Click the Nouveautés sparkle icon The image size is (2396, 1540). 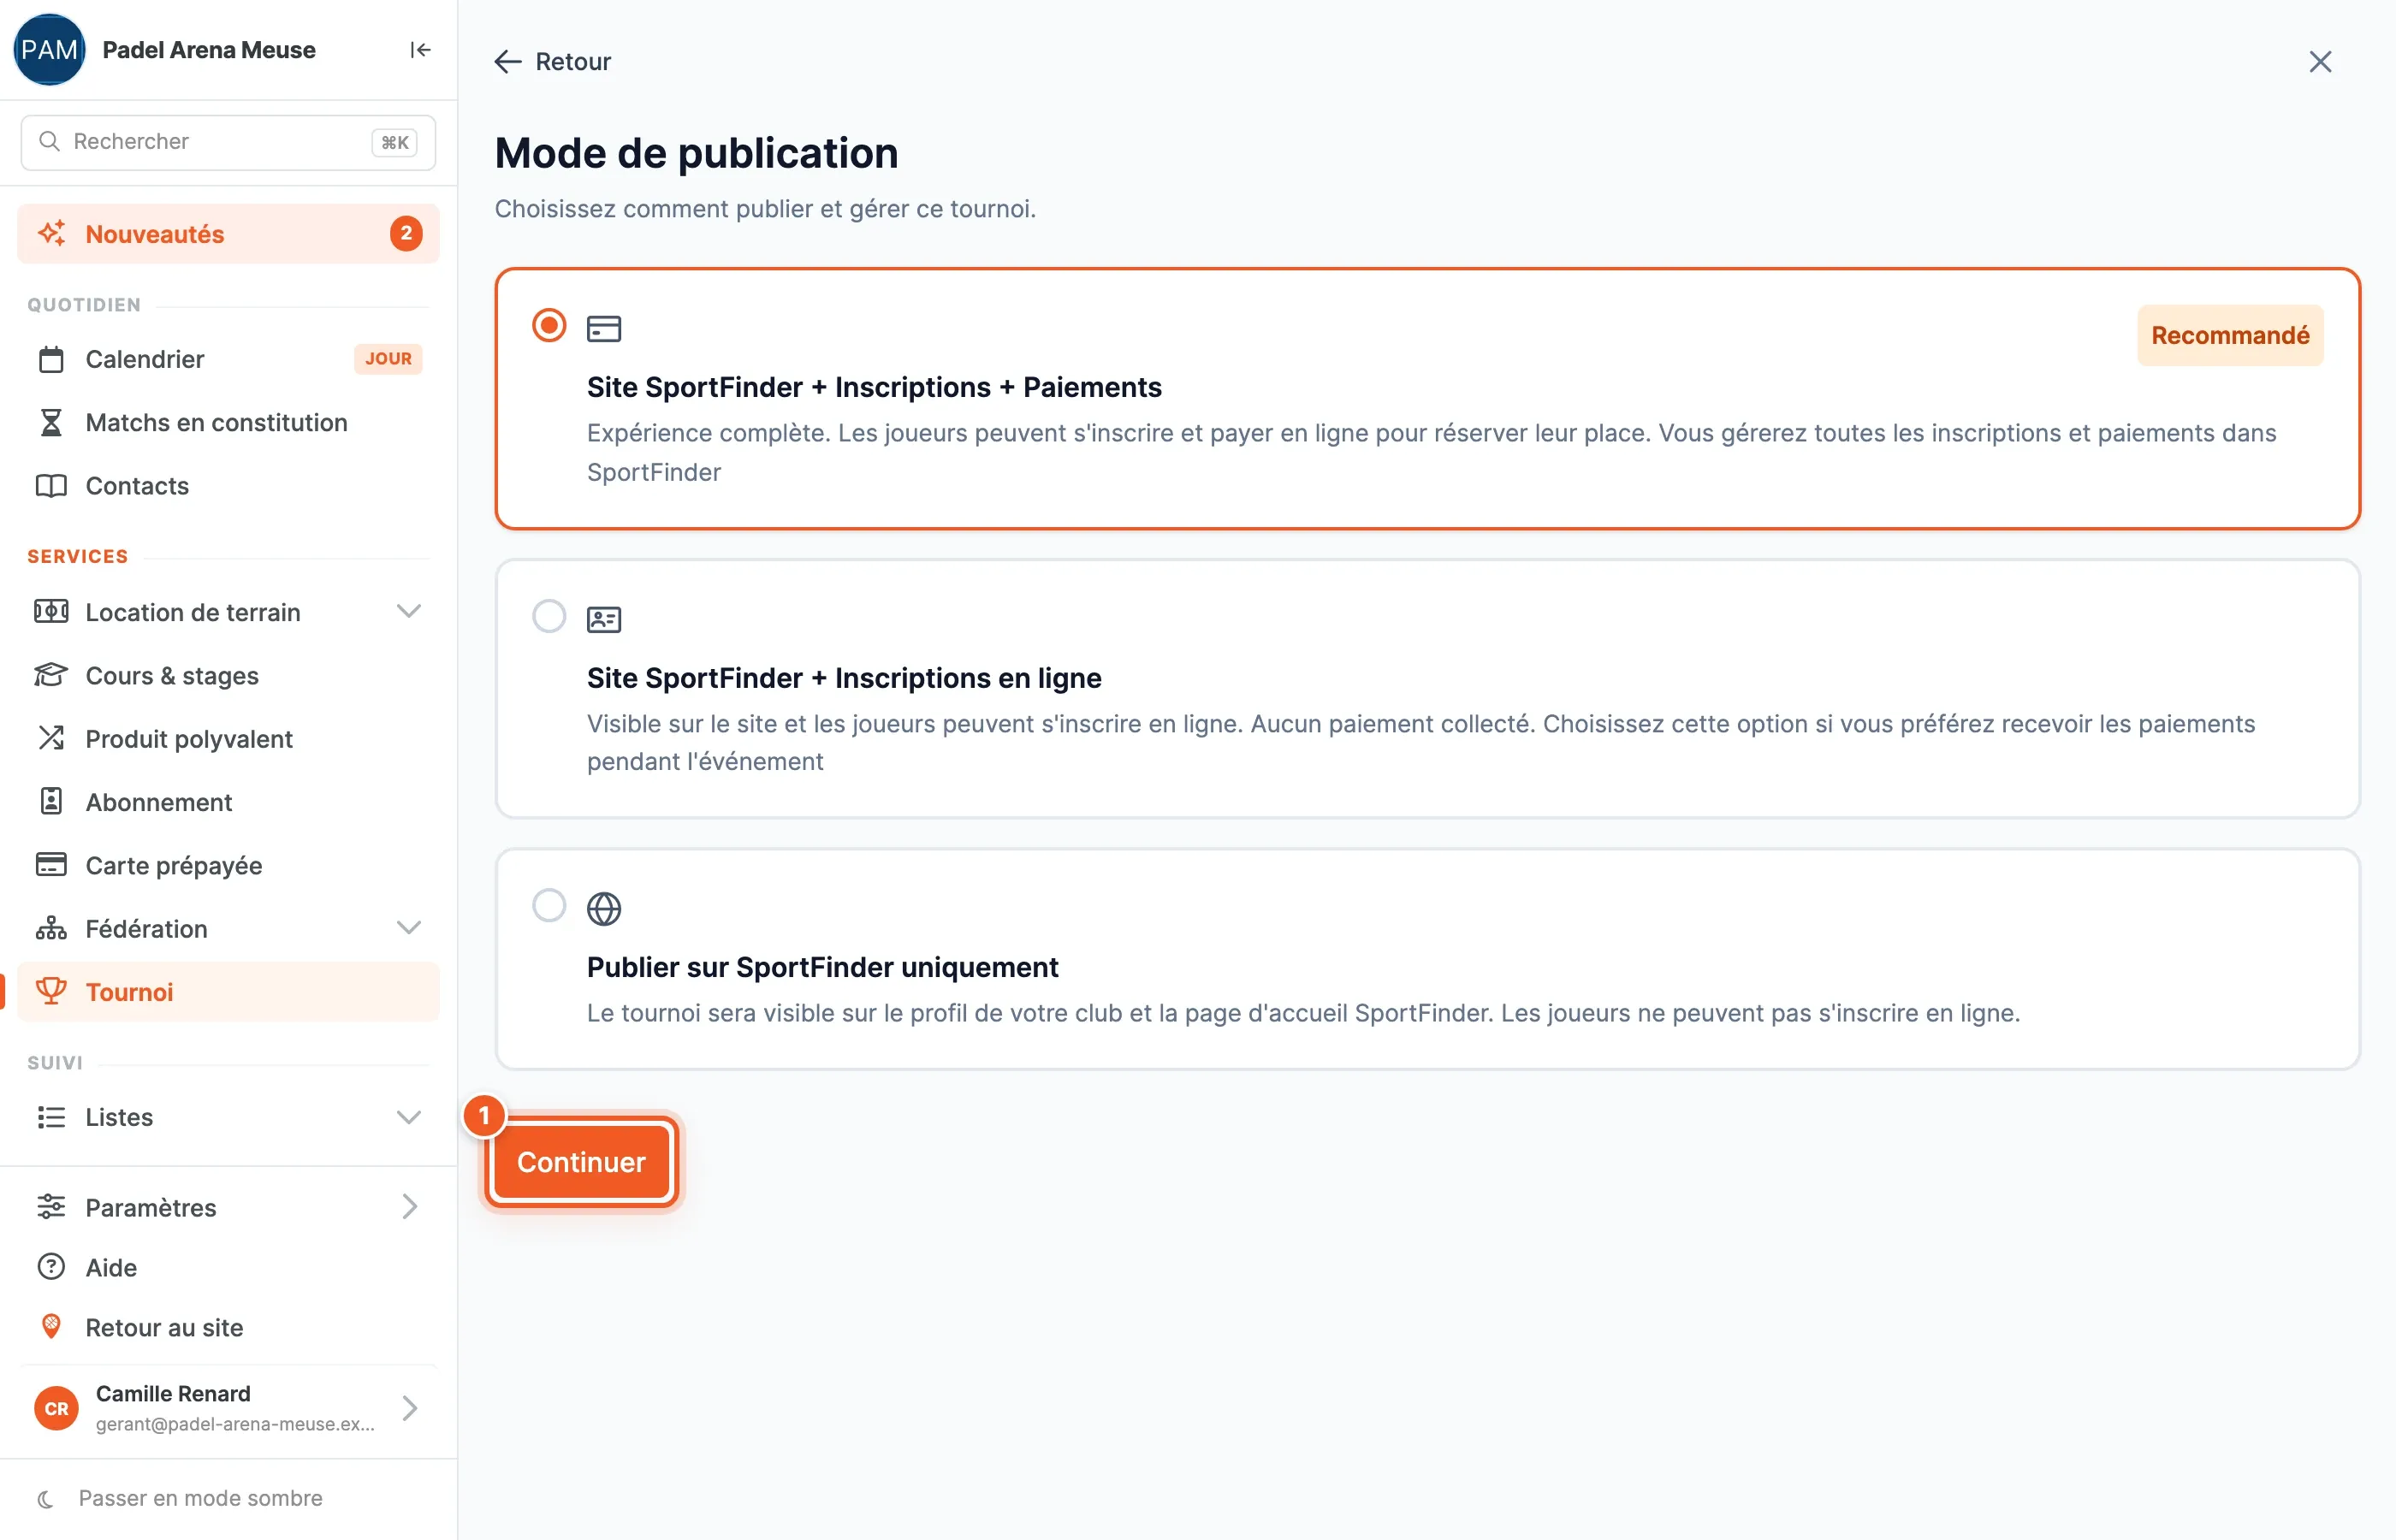pos(52,233)
